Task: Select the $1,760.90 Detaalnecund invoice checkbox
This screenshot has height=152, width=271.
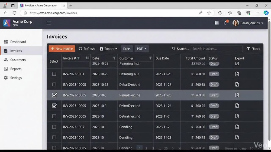Action: coord(54,116)
